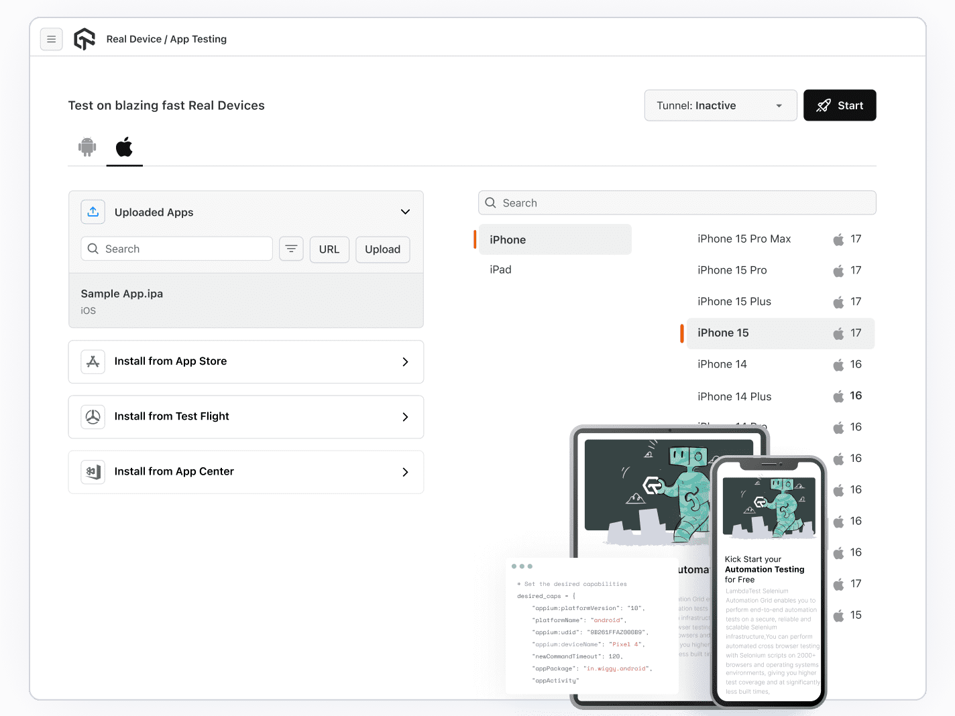Click the LambdaTest logo in the header

pyautogui.click(x=85, y=39)
